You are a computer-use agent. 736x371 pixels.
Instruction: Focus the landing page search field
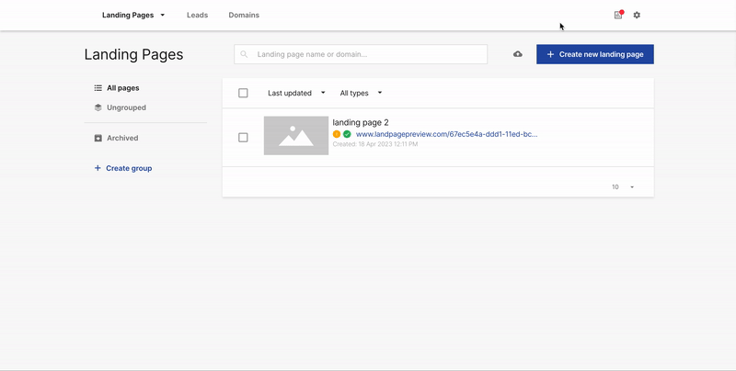[x=368, y=54]
